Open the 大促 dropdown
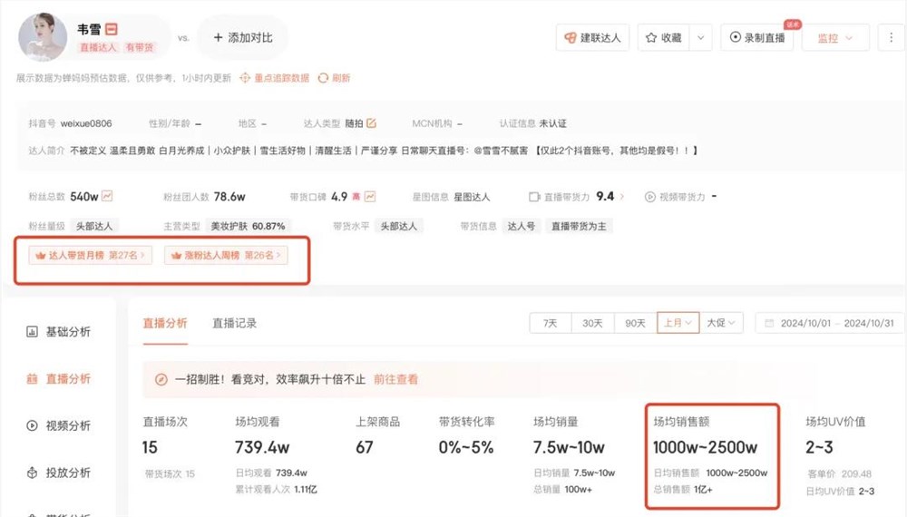Image resolution: width=907 pixels, height=517 pixels. pos(721,323)
